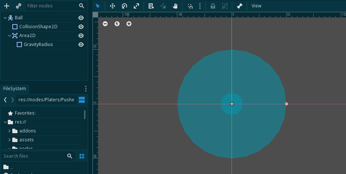
Task: Open skeleton options bone icon
Action: tap(240, 6)
